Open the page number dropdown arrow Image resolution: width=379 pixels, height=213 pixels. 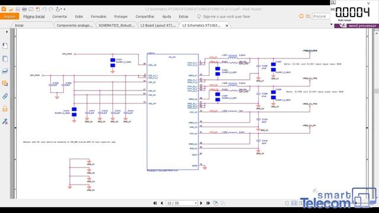tap(195, 204)
